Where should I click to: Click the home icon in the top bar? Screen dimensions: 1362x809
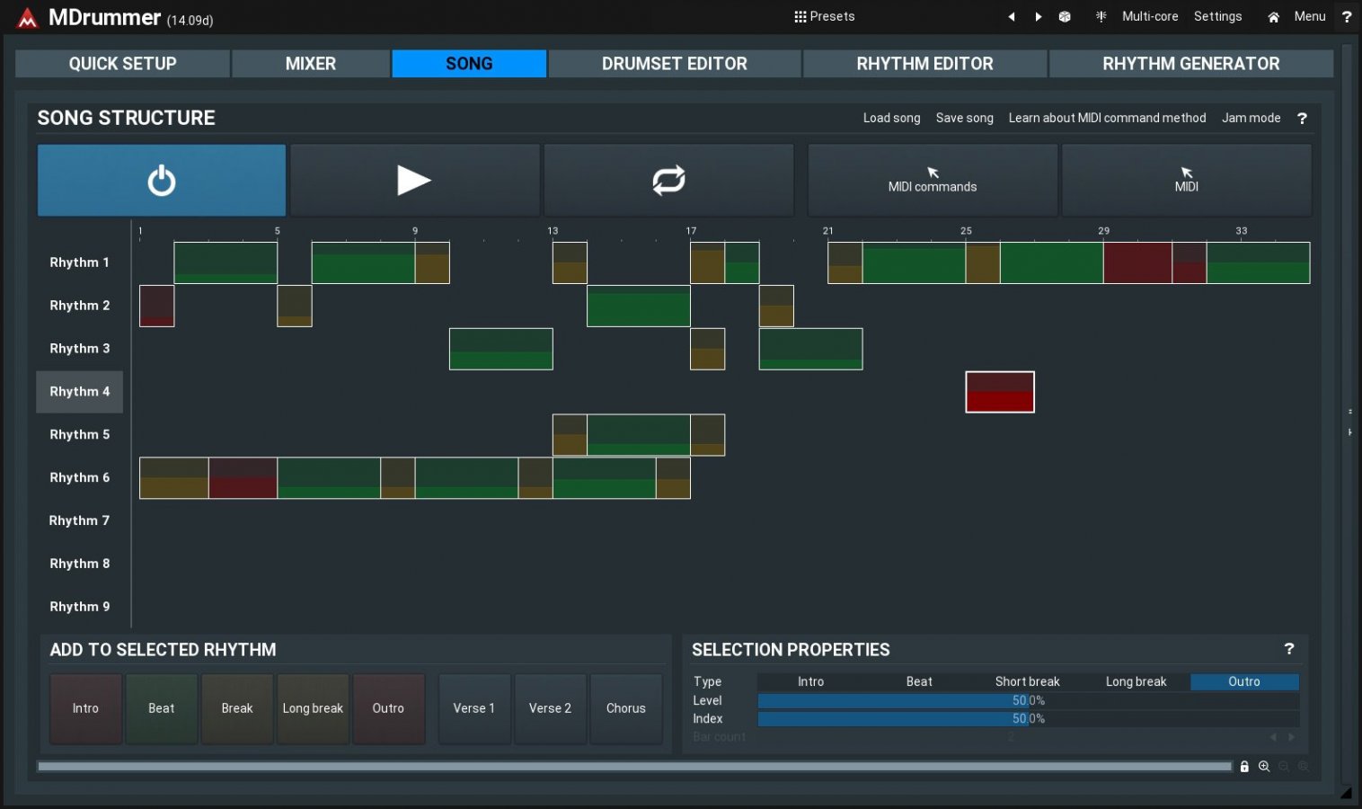coord(1273,17)
